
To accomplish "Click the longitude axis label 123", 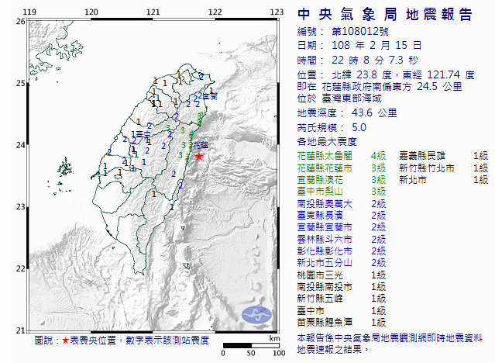I will [x=277, y=12].
